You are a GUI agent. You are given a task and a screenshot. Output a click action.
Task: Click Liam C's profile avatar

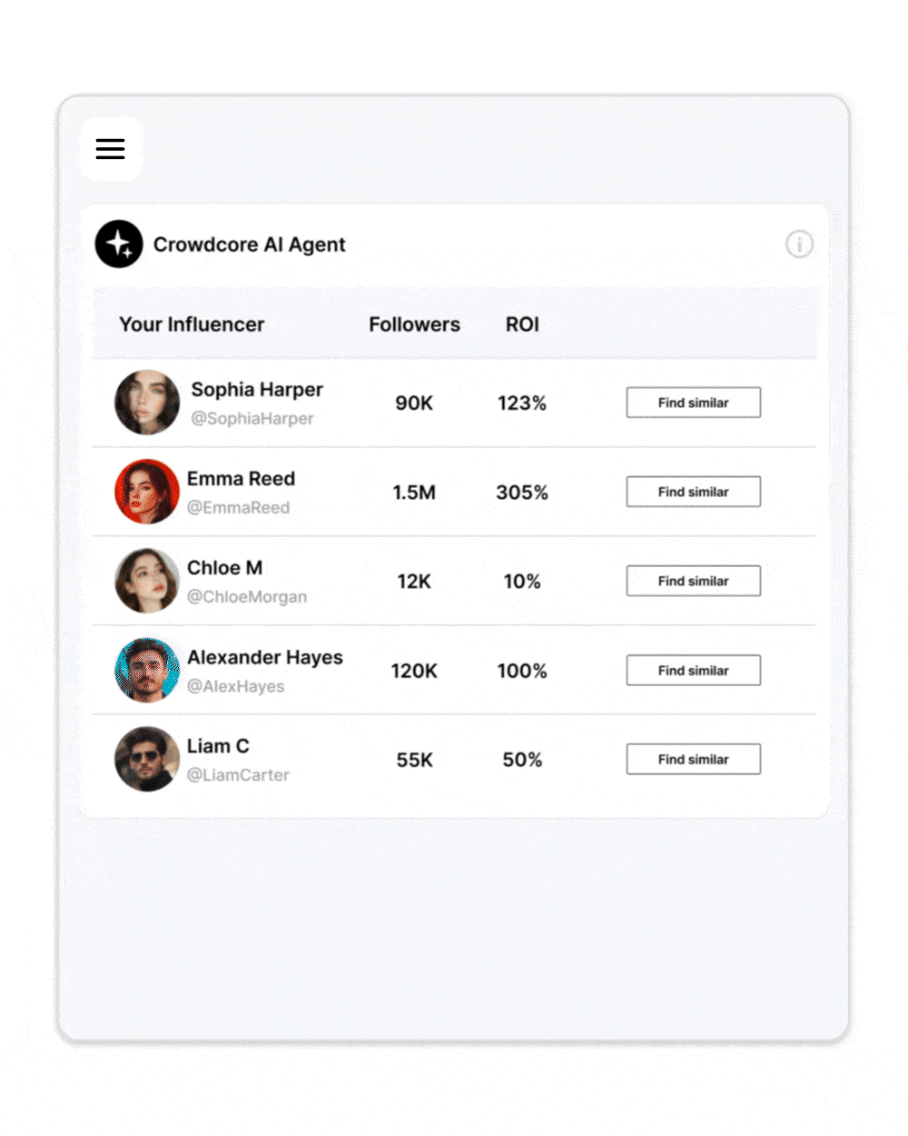(147, 759)
